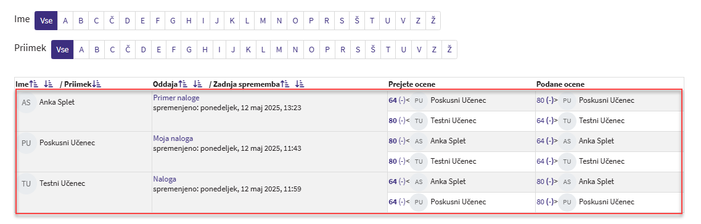Open grade 64 Poskusni Učenec gave Testni Učenec

coord(545,161)
